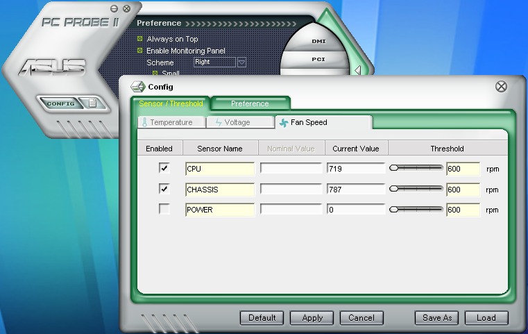Click the Scheme combo box showing Right
Screen dimensions: 528x334
point(214,62)
